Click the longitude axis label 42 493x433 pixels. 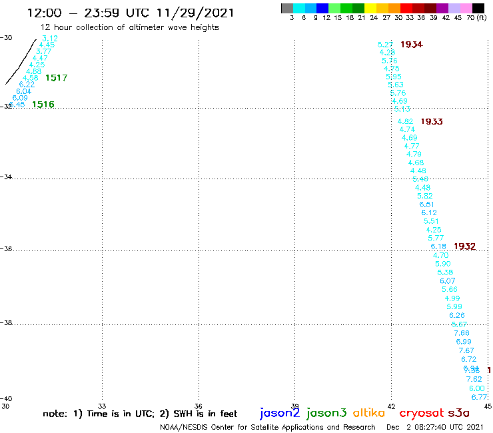pyautogui.click(x=392, y=406)
